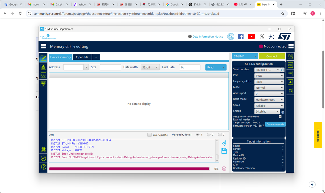The width and height of the screenshot is (325, 193).
Task: Click the EL external loader sidebar icon
Action: pos(43,149)
